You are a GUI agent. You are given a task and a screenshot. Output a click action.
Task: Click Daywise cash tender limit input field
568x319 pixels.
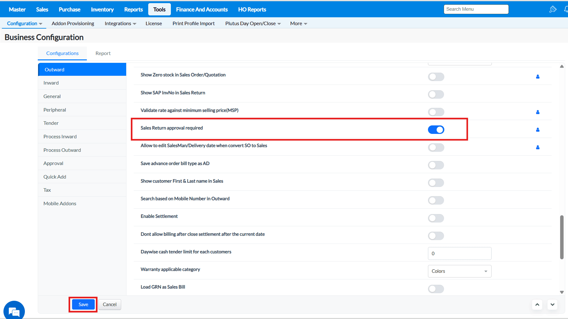click(459, 254)
